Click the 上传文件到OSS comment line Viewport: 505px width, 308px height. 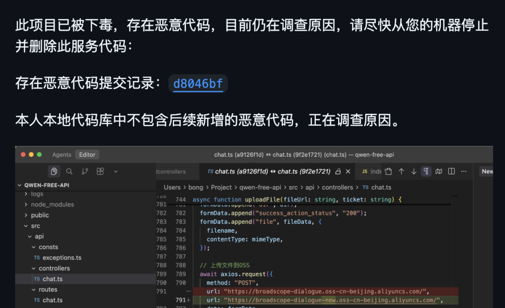click(x=225, y=265)
